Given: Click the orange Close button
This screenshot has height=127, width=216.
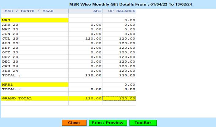Looking at the screenshot, I should click(x=74, y=123).
